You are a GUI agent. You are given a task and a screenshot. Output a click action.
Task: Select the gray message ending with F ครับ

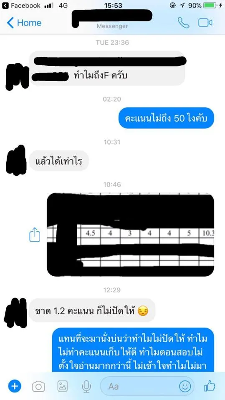[x=107, y=68]
